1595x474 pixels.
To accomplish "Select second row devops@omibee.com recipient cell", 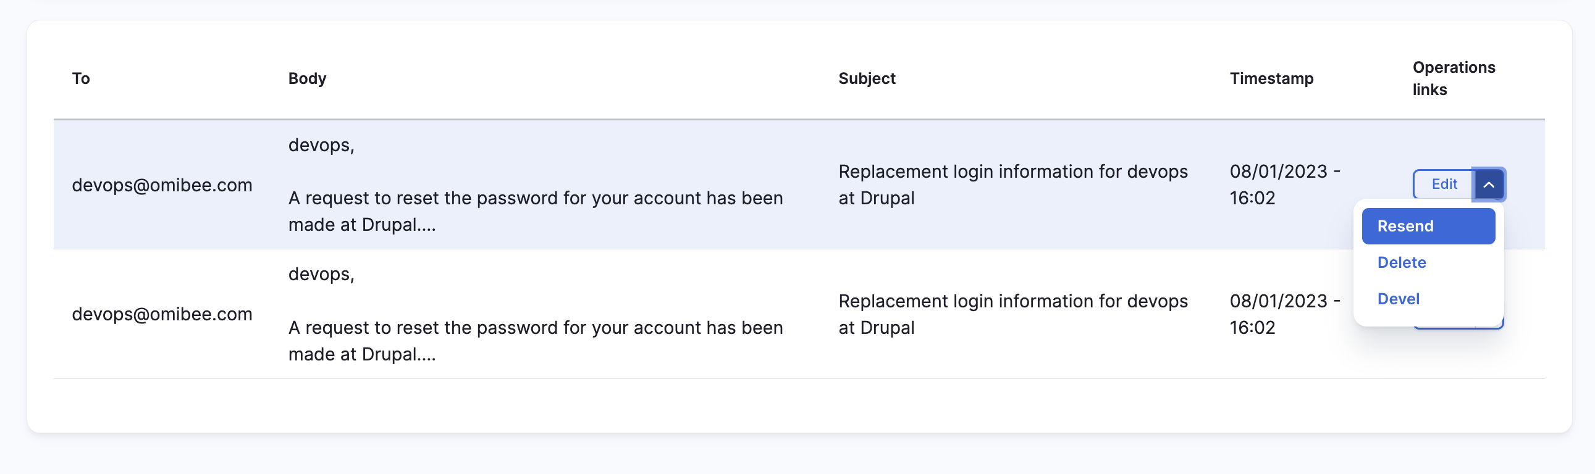I will click(162, 314).
